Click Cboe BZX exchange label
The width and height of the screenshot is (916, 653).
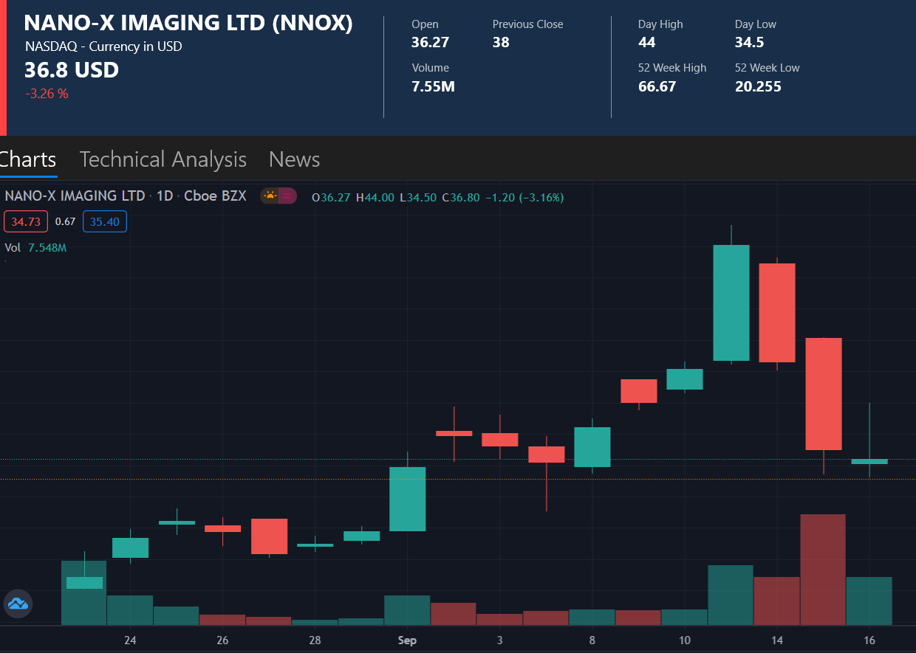click(x=215, y=196)
